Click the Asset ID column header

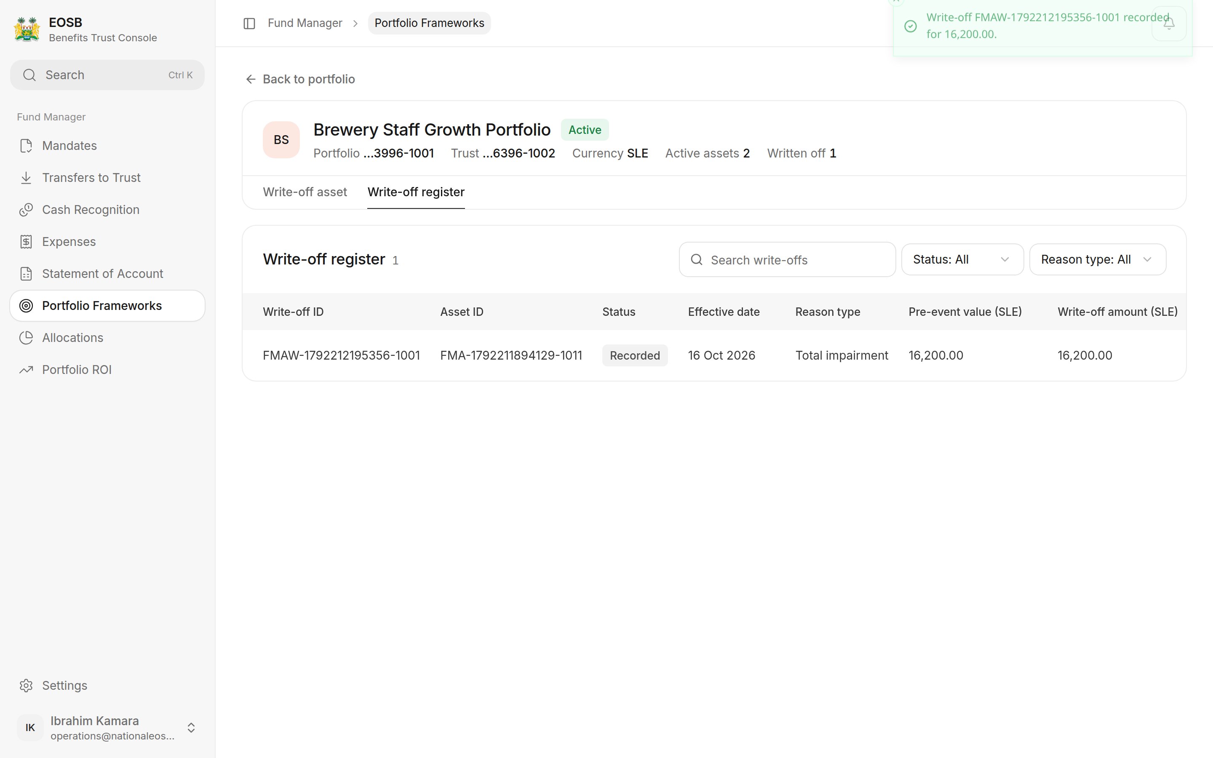point(462,312)
